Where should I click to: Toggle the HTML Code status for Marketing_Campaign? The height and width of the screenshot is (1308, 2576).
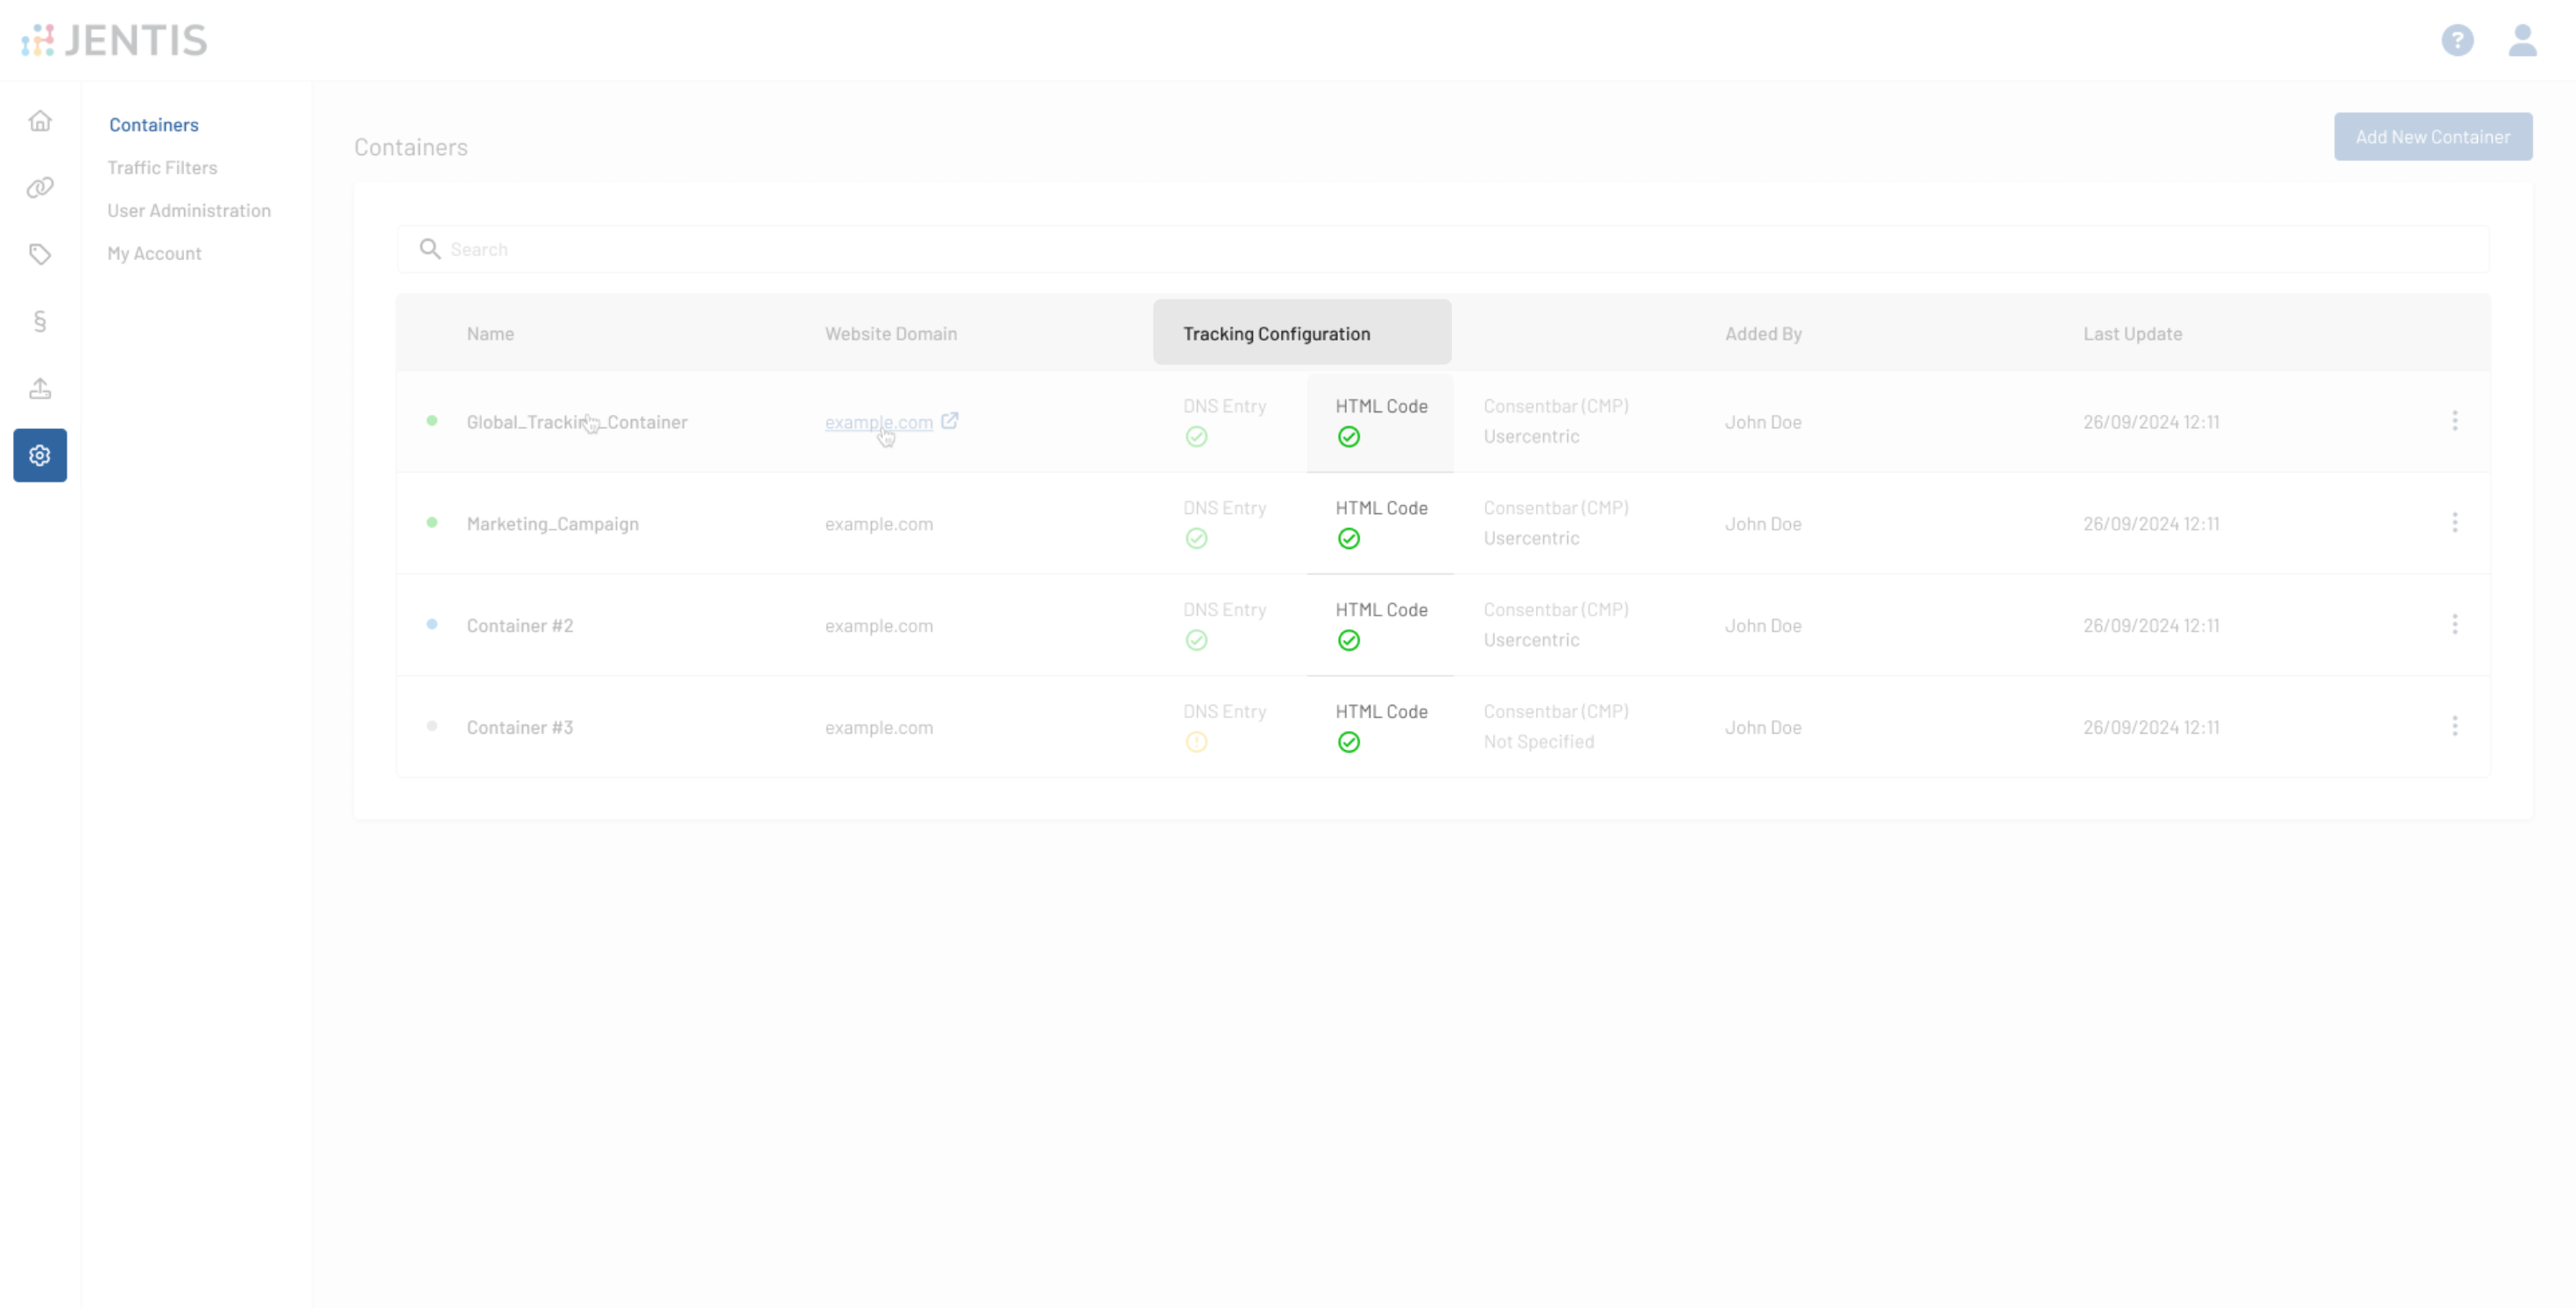click(x=1349, y=538)
